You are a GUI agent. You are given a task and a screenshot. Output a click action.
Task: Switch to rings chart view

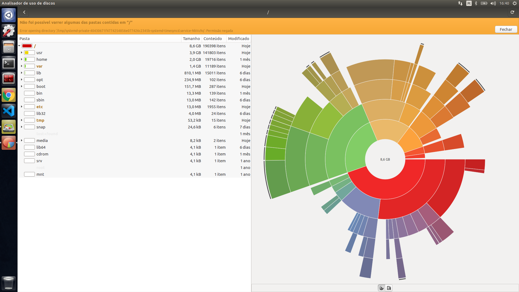(381, 288)
